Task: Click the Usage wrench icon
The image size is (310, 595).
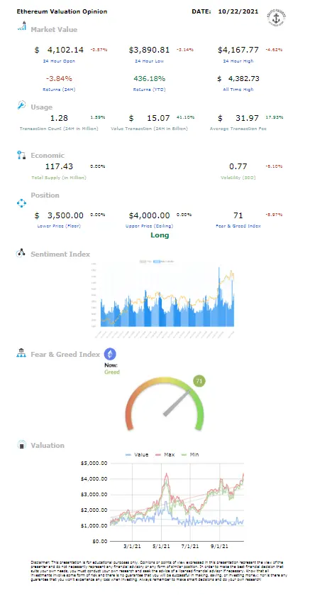Action: point(21,105)
